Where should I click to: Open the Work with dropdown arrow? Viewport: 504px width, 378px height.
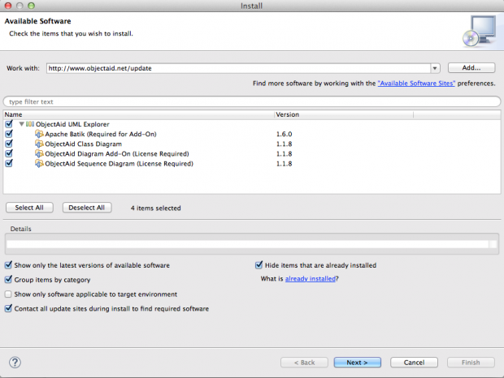(x=435, y=68)
